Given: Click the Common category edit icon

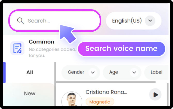Looking at the screenshot, I should tap(17, 48).
